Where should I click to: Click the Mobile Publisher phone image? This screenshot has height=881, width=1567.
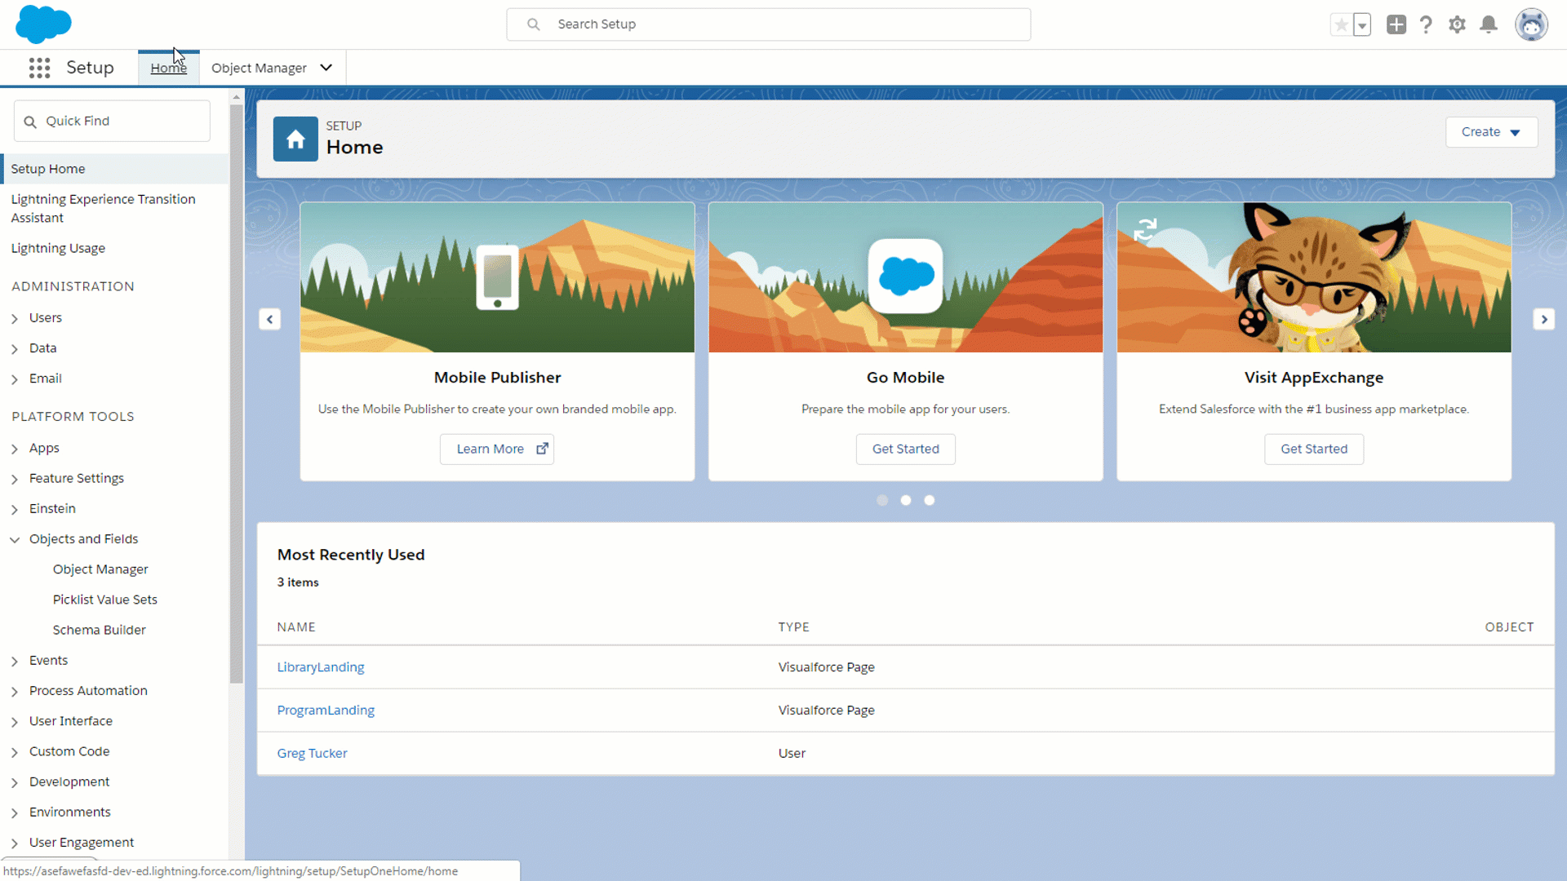tap(497, 277)
